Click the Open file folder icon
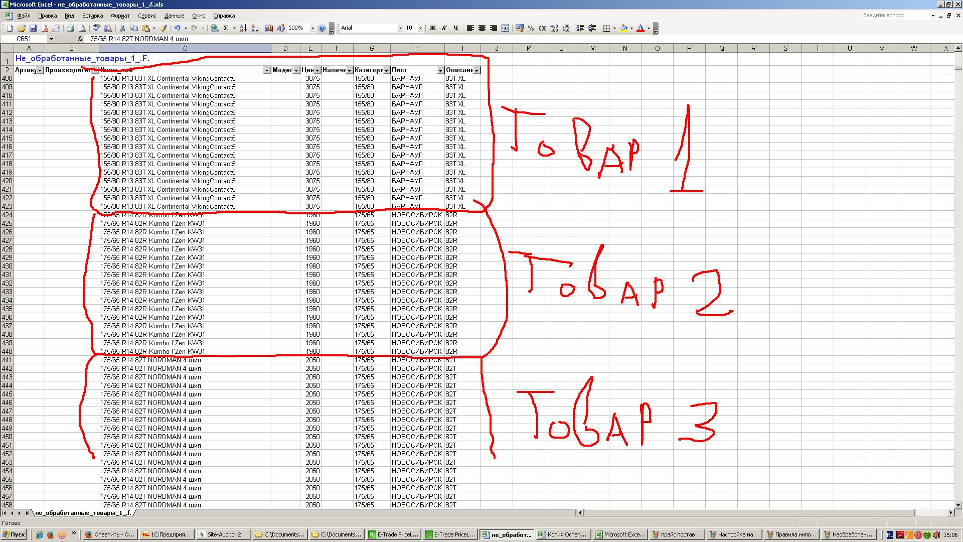 (21, 28)
